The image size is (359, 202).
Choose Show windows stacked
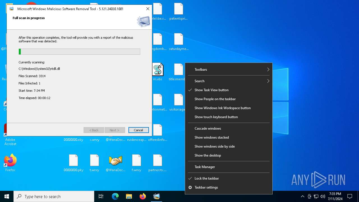229,137
